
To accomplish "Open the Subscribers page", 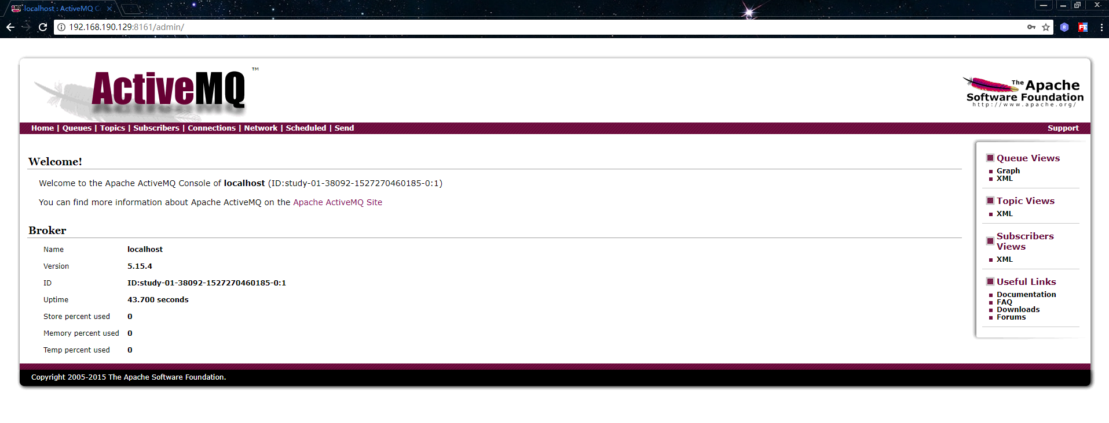I will click(156, 128).
